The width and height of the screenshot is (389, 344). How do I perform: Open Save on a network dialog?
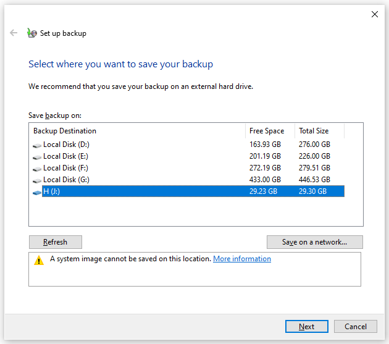pyautogui.click(x=314, y=242)
